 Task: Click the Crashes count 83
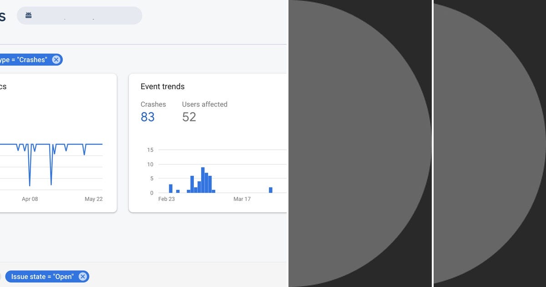[x=147, y=117]
